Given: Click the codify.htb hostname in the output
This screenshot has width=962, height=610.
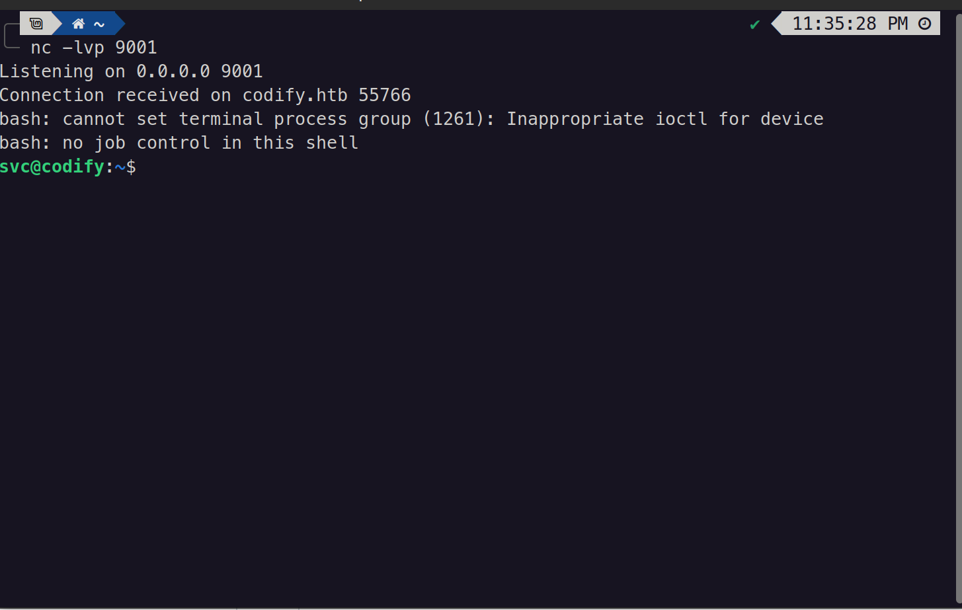Looking at the screenshot, I should pyautogui.click(x=295, y=95).
